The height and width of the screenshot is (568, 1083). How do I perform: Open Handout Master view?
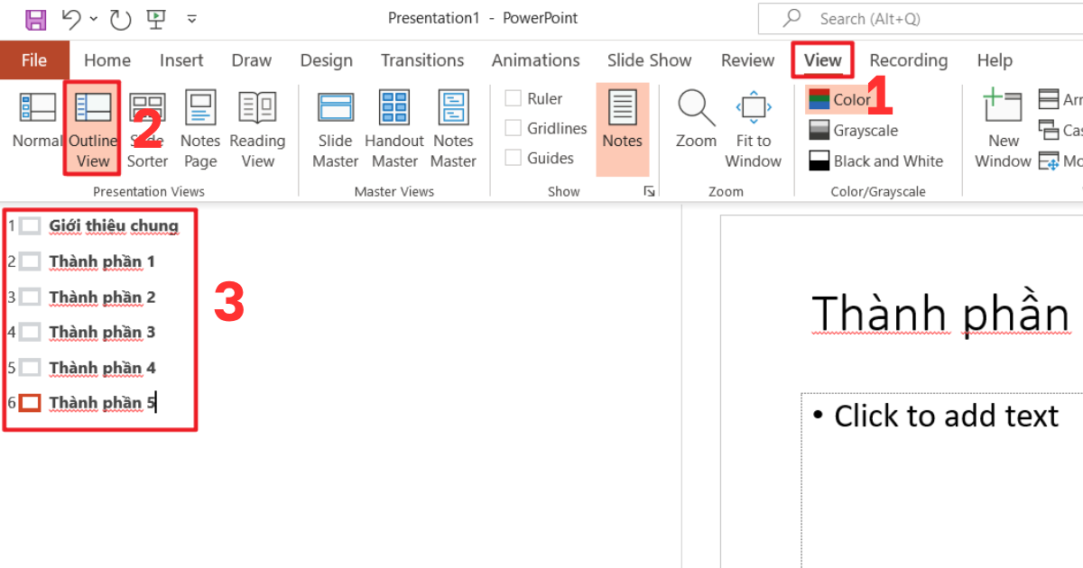coord(394,129)
